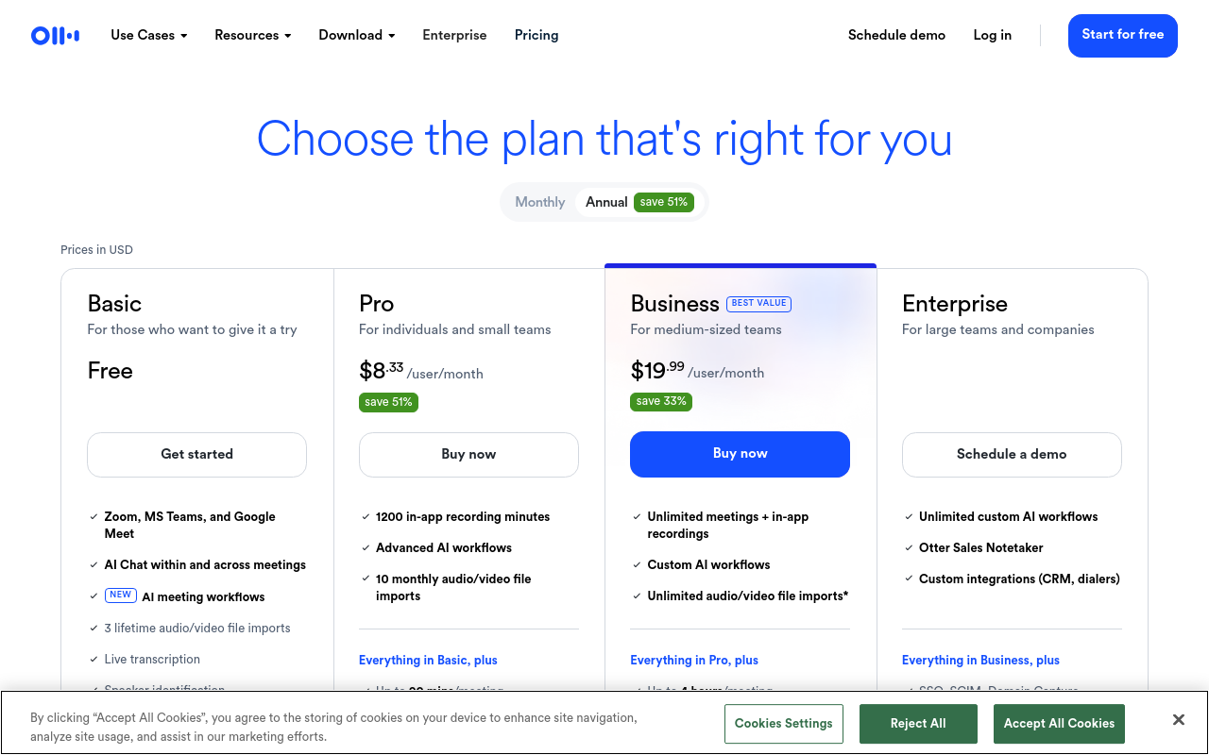
Task: Click the Otter.ai logo
Action: 54,35
